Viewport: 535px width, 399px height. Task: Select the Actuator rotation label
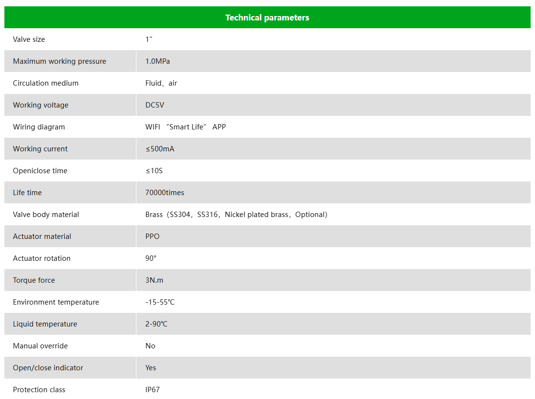pos(42,258)
